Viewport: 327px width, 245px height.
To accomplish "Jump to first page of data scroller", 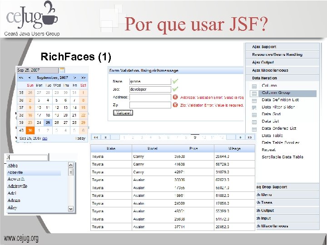I will point(96,137).
